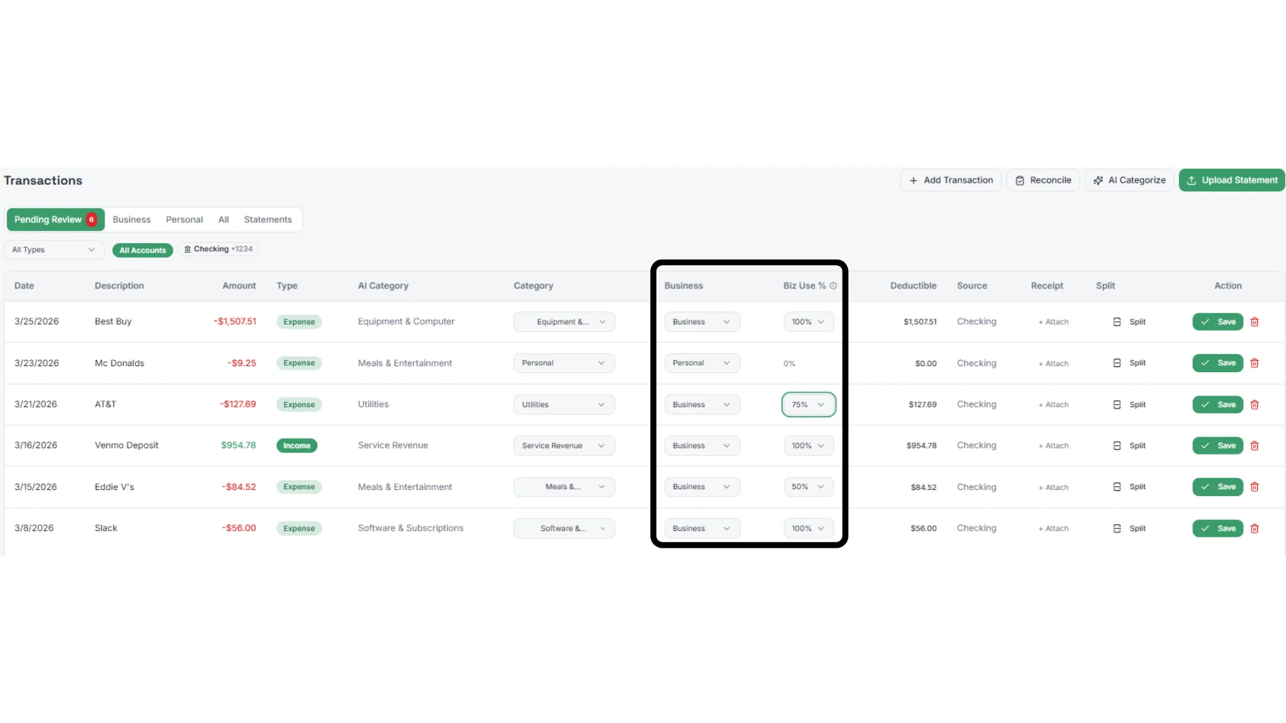
Task: Click the Reconcile button
Action: [1043, 180]
